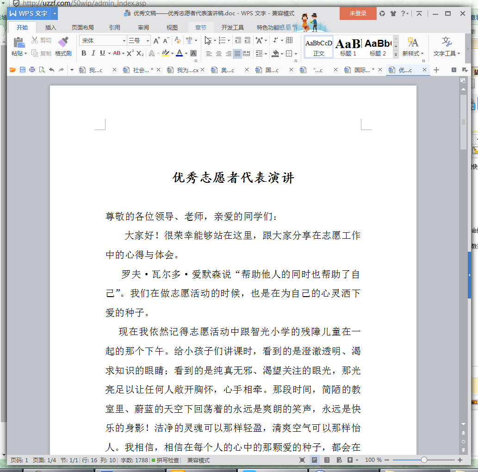This screenshot has width=478, height=472.
Task: Apply the 标题 2 style
Action: coord(378,46)
